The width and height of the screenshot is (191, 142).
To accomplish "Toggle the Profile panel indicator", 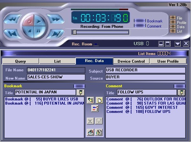I will click(x=173, y=22).
